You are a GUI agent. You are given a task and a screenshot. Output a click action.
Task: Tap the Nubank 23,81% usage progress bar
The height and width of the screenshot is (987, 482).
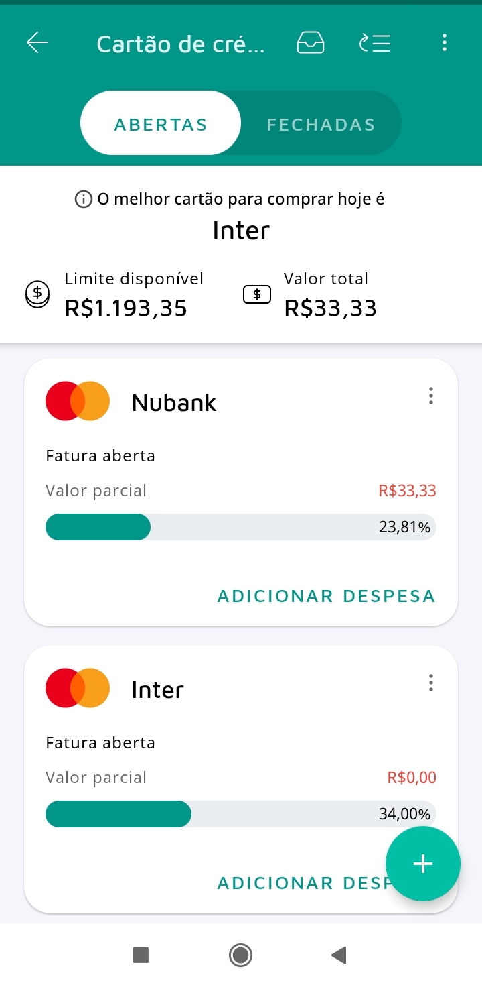click(x=240, y=527)
